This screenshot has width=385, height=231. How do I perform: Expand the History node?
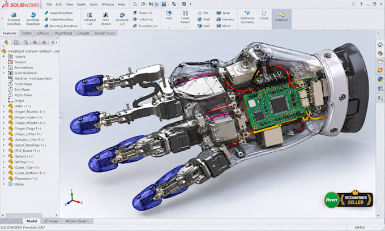coord(3,57)
